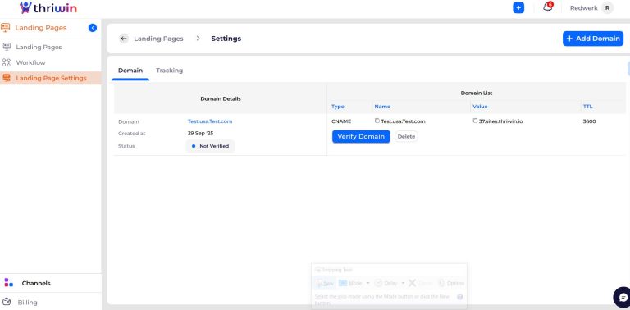Tick the checkbox next to Test.usa.Test.com name
This screenshot has width=630, height=310.
377,121
